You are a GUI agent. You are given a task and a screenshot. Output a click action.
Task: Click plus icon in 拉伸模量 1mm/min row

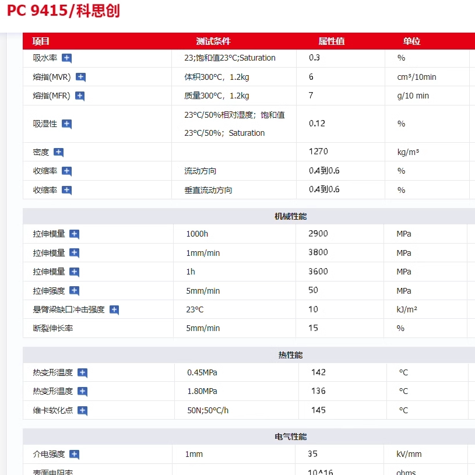pos(74,253)
